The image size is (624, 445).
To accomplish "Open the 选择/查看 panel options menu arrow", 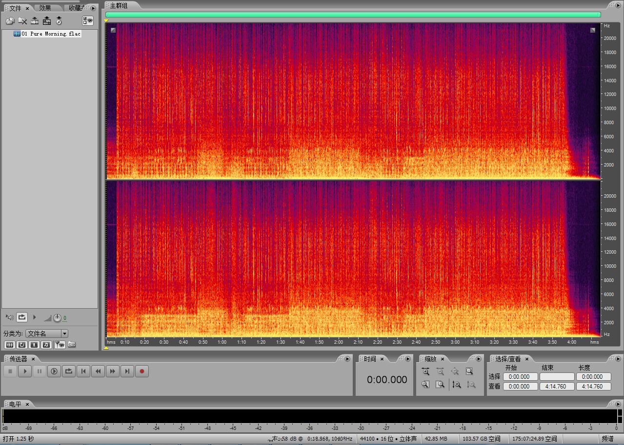I will [x=618, y=359].
